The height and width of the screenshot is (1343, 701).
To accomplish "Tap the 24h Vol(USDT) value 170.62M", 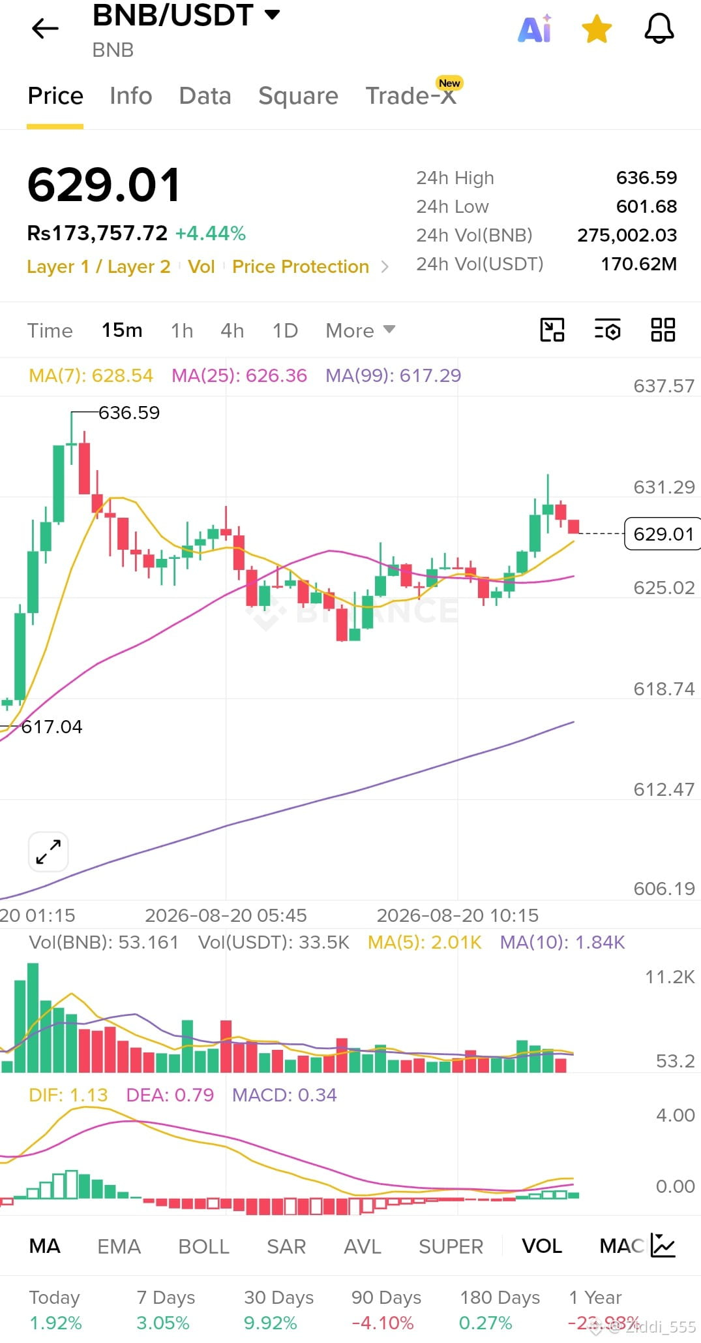I will coord(638,264).
